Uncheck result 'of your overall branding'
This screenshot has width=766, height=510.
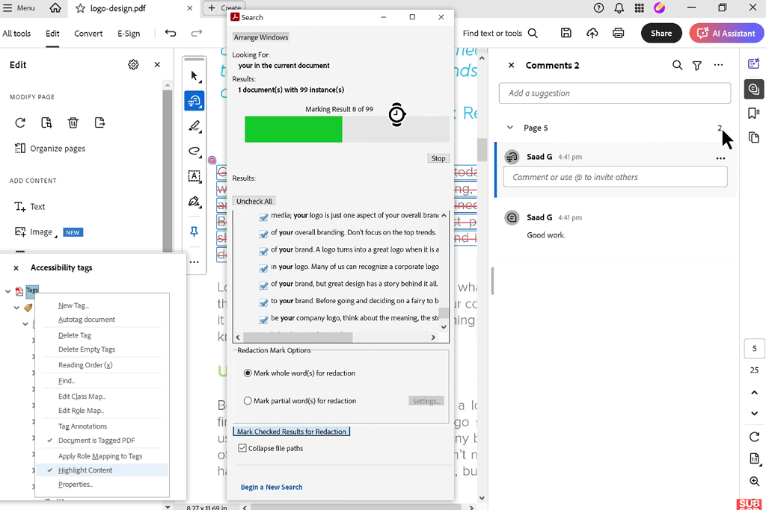[263, 234]
